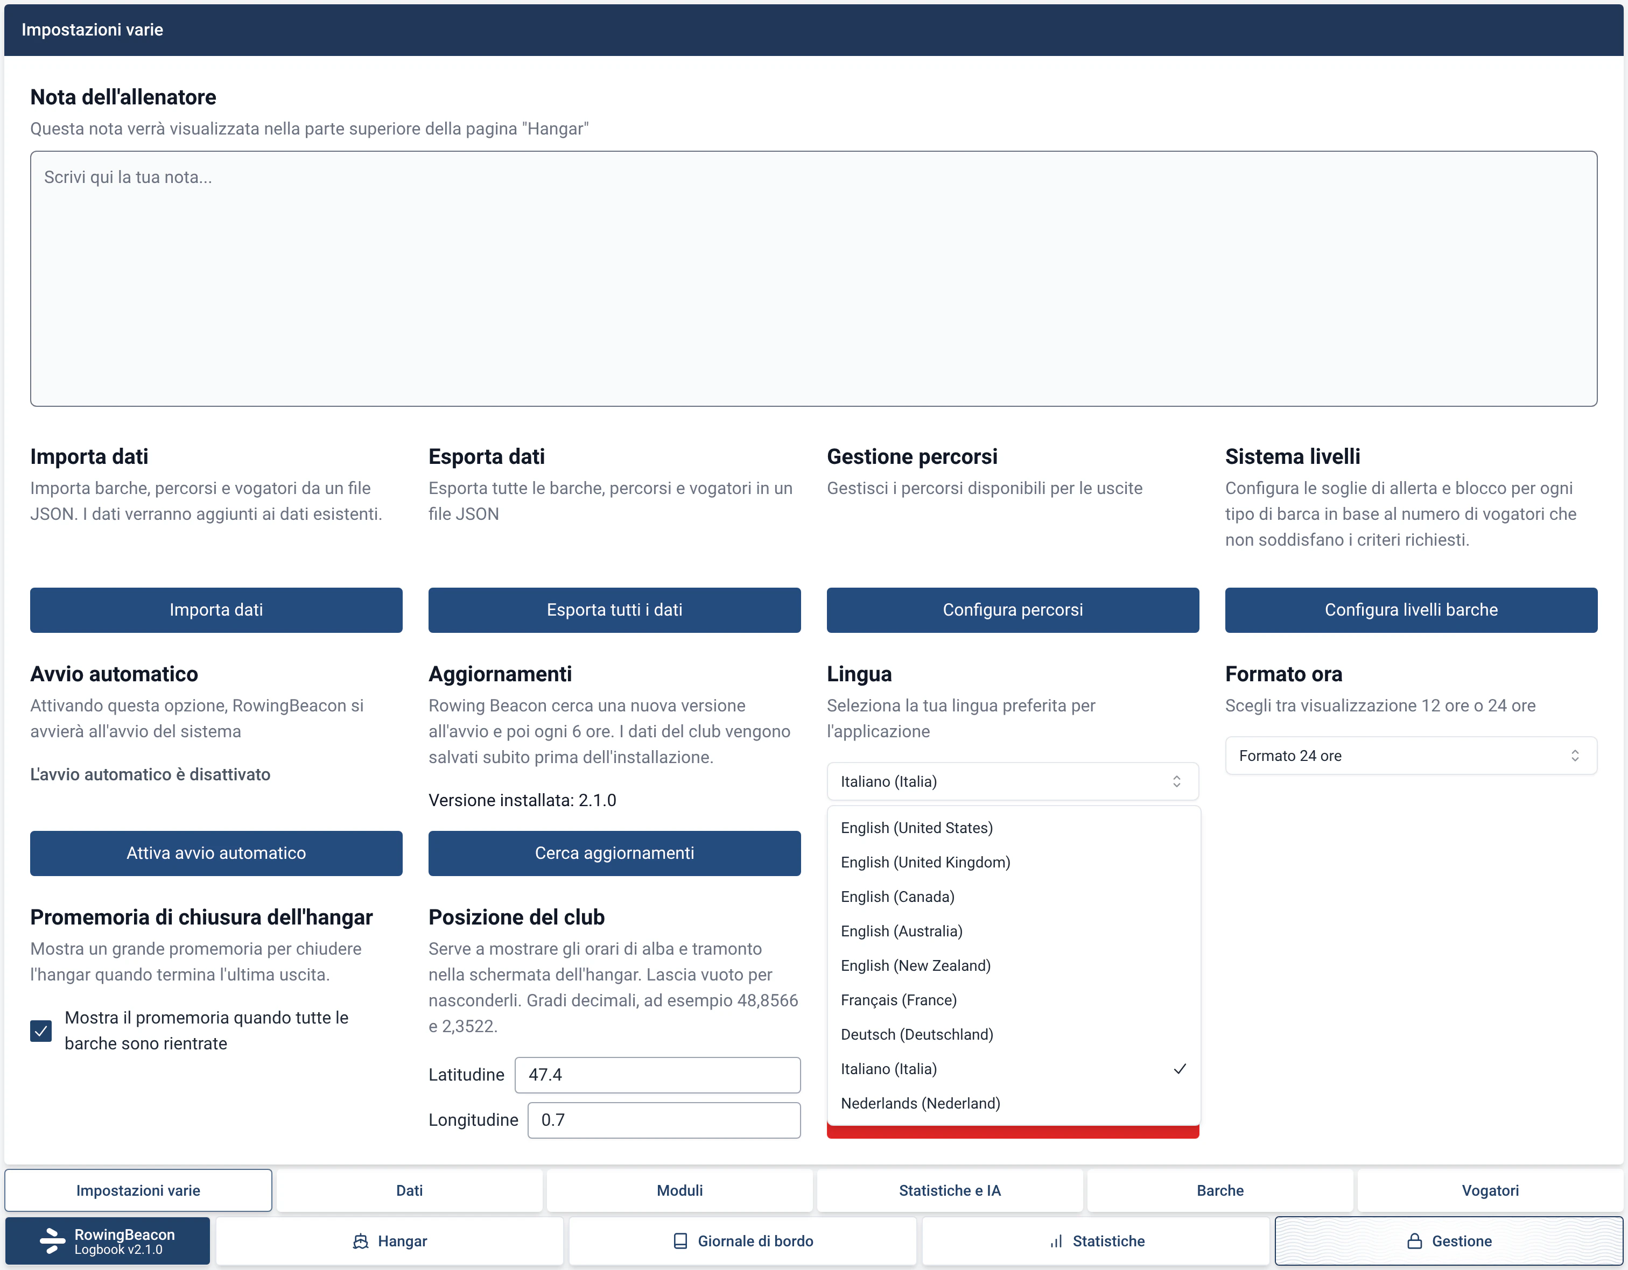Pick Deutsch (Deutschland) from the list
Viewport: 1628px width, 1270px height.
(x=1013, y=1034)
